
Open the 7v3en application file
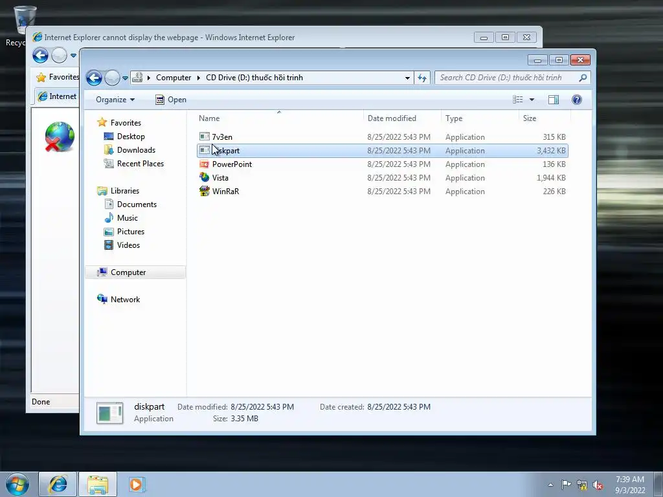pos(222,137)
